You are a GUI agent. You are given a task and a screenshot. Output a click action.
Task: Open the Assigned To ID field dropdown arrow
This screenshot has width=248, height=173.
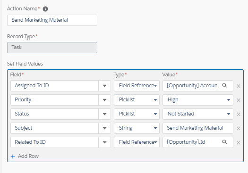[x=104, y=86]
